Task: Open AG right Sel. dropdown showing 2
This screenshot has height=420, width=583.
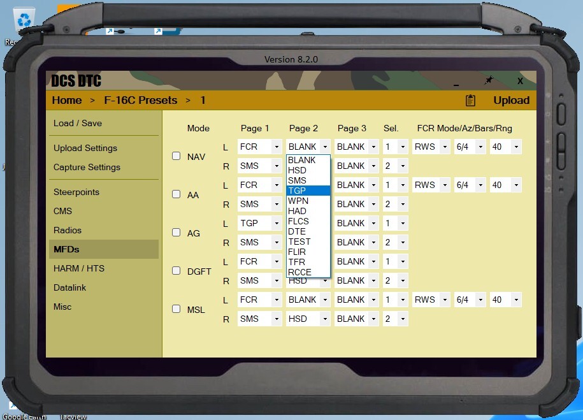Action: pyautogui.click(x=396, y=243)
